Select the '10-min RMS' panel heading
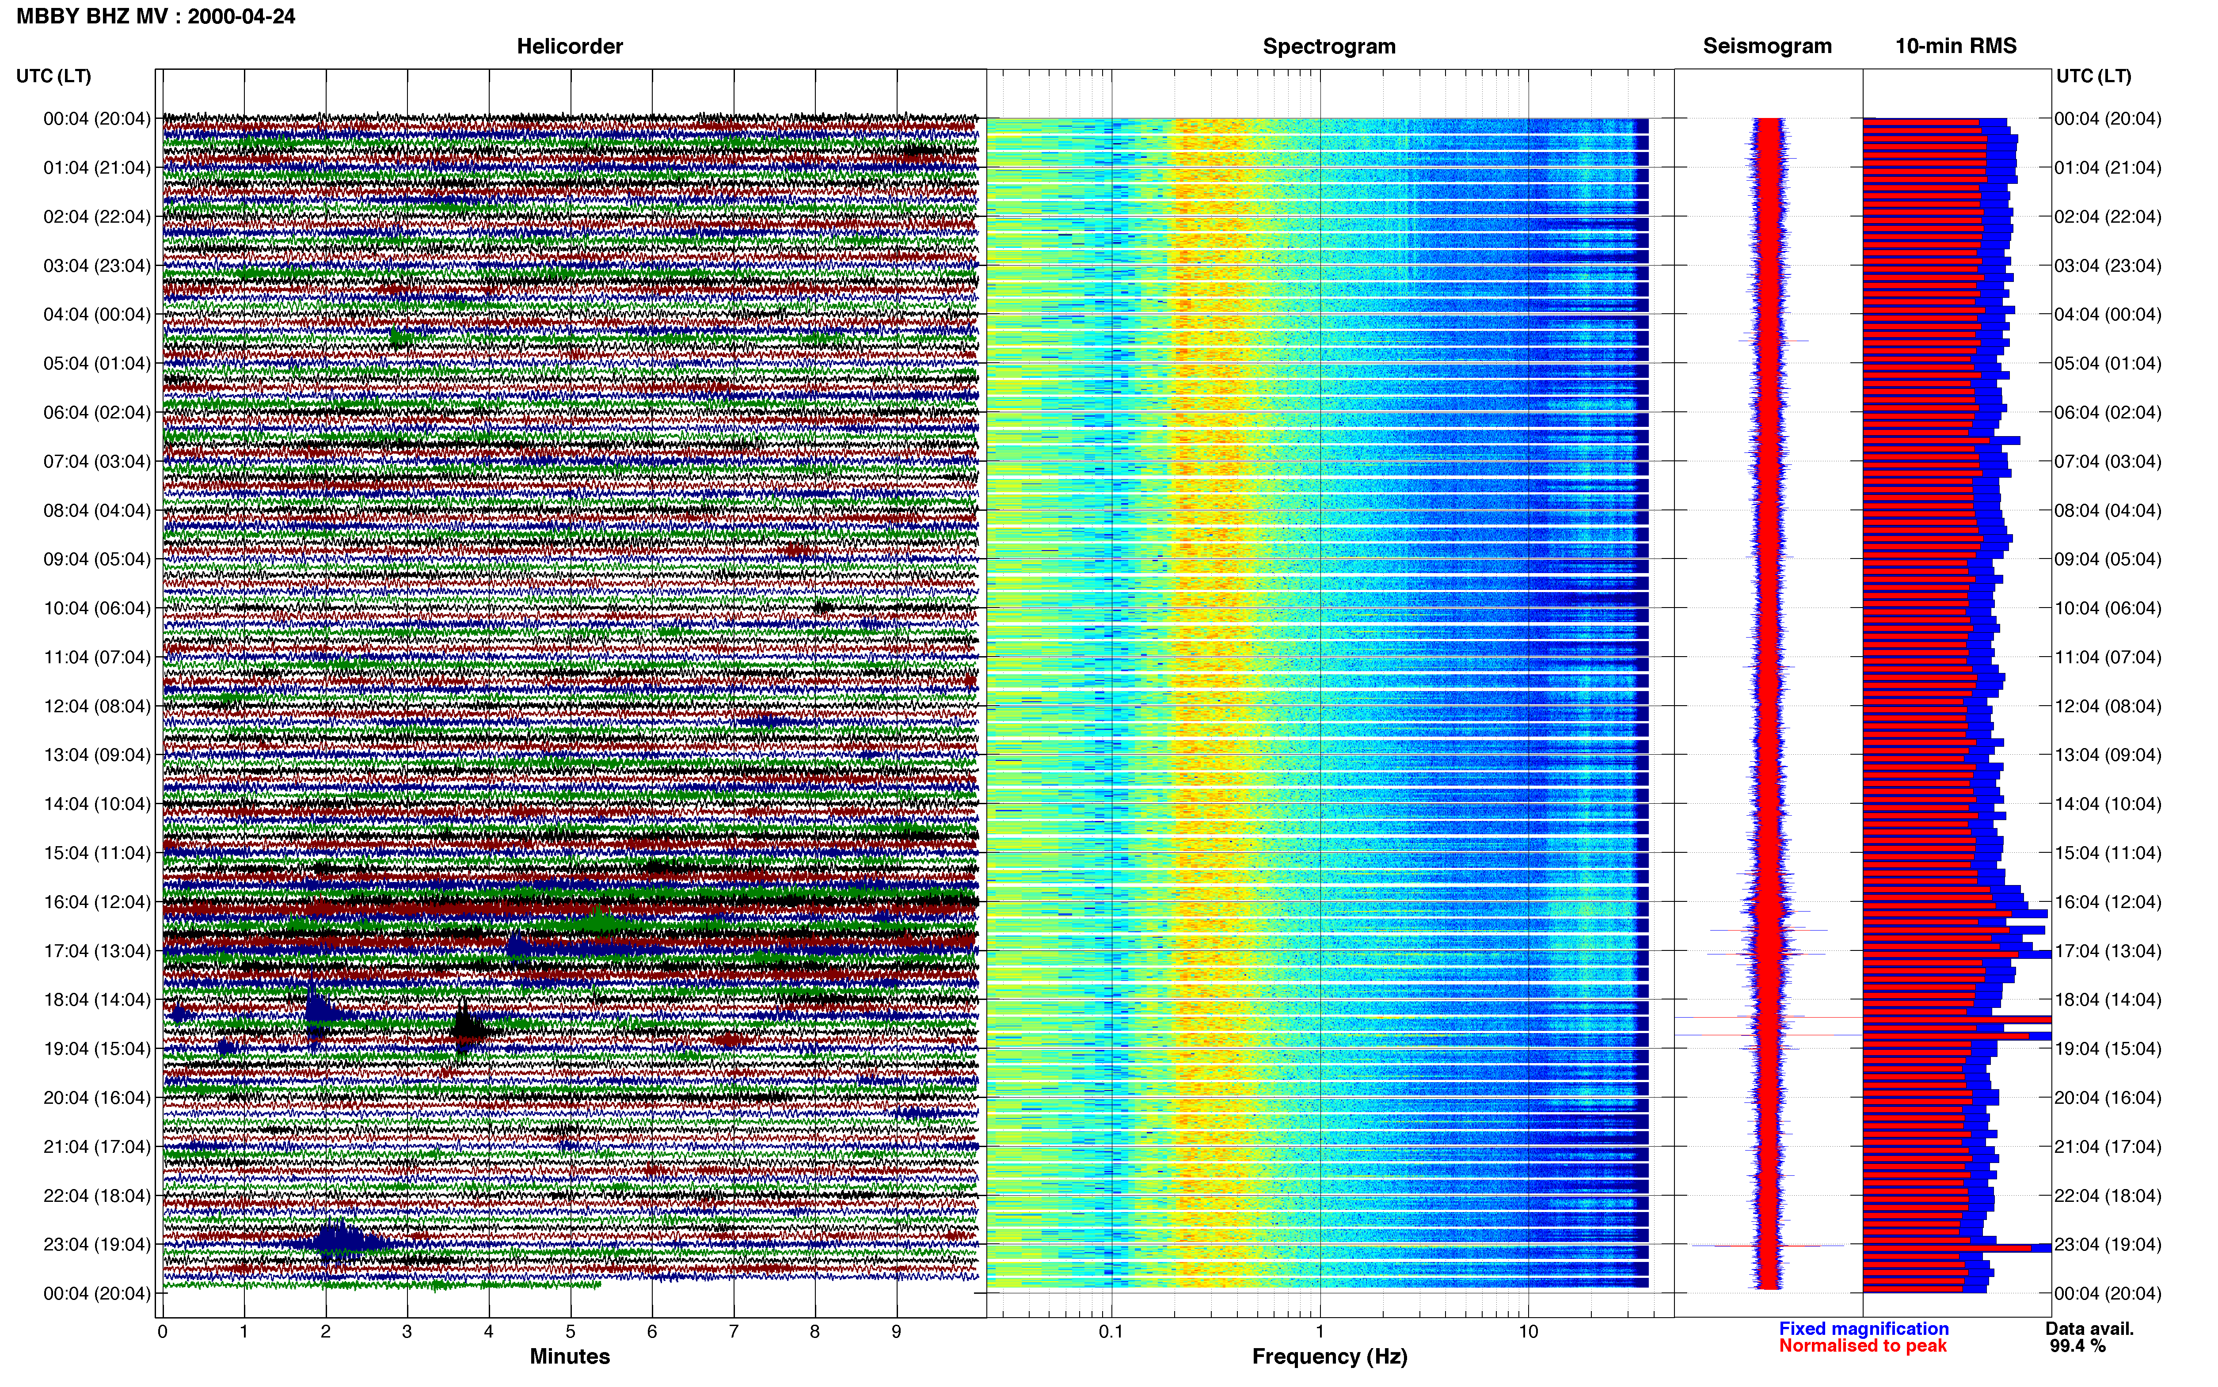 (1955, 46)
